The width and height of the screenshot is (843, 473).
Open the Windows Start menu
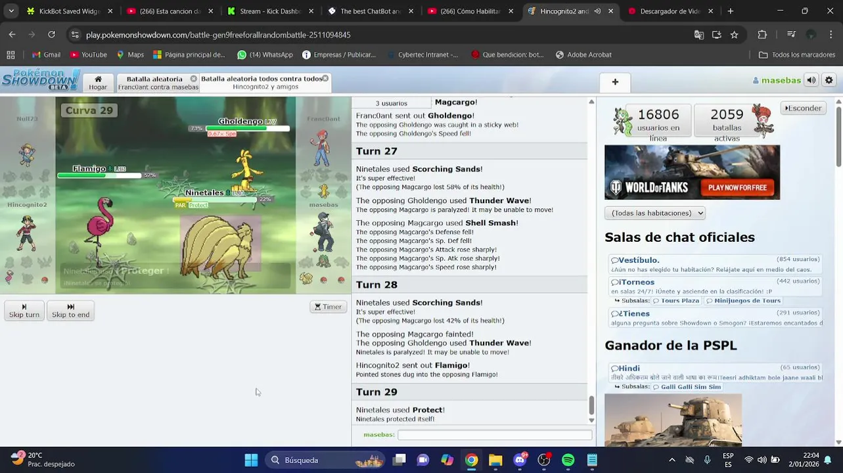[x=251, y=460]
